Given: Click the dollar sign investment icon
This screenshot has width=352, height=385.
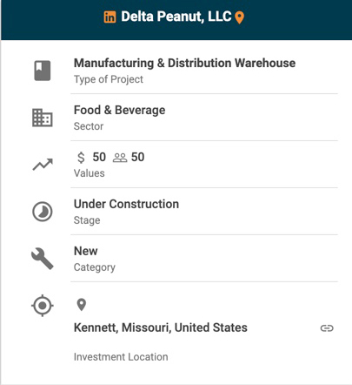Looking at the screenshot, I should coord(81,158).
